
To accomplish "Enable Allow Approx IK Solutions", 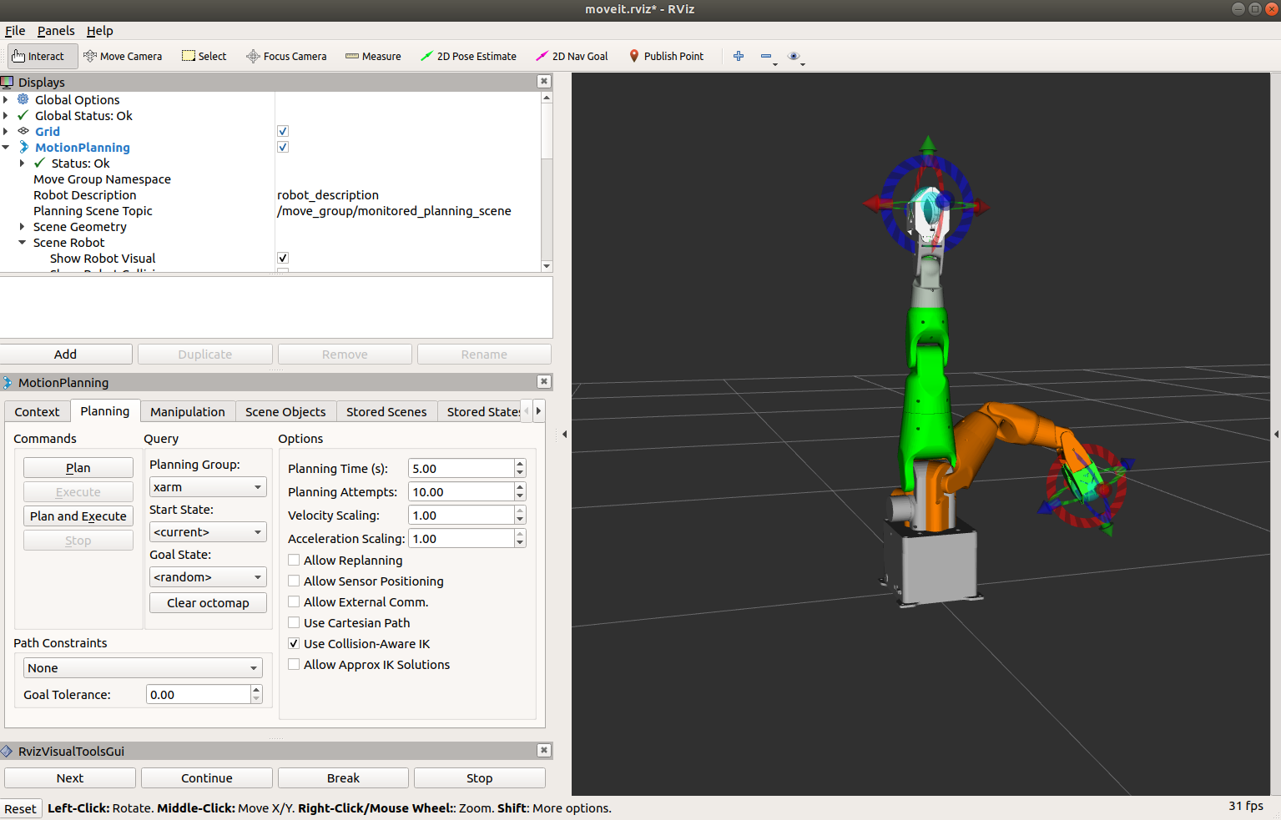I will pos(294,664).
